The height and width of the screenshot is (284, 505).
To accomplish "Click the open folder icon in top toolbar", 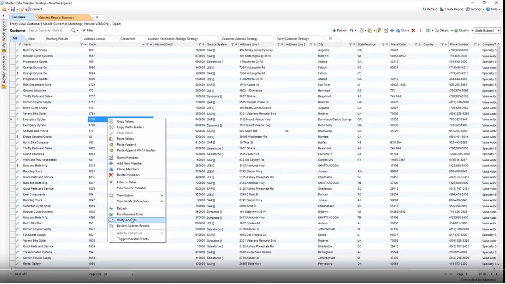I will [4, 9].
